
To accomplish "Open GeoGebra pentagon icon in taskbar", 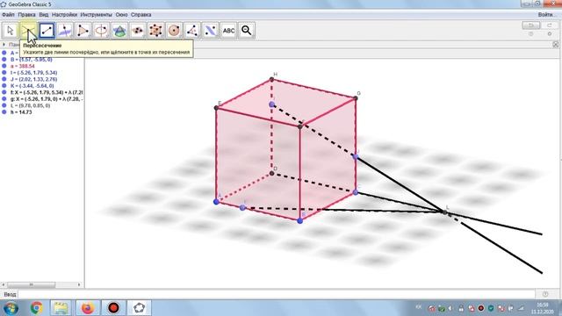I will tap(139, 308).
